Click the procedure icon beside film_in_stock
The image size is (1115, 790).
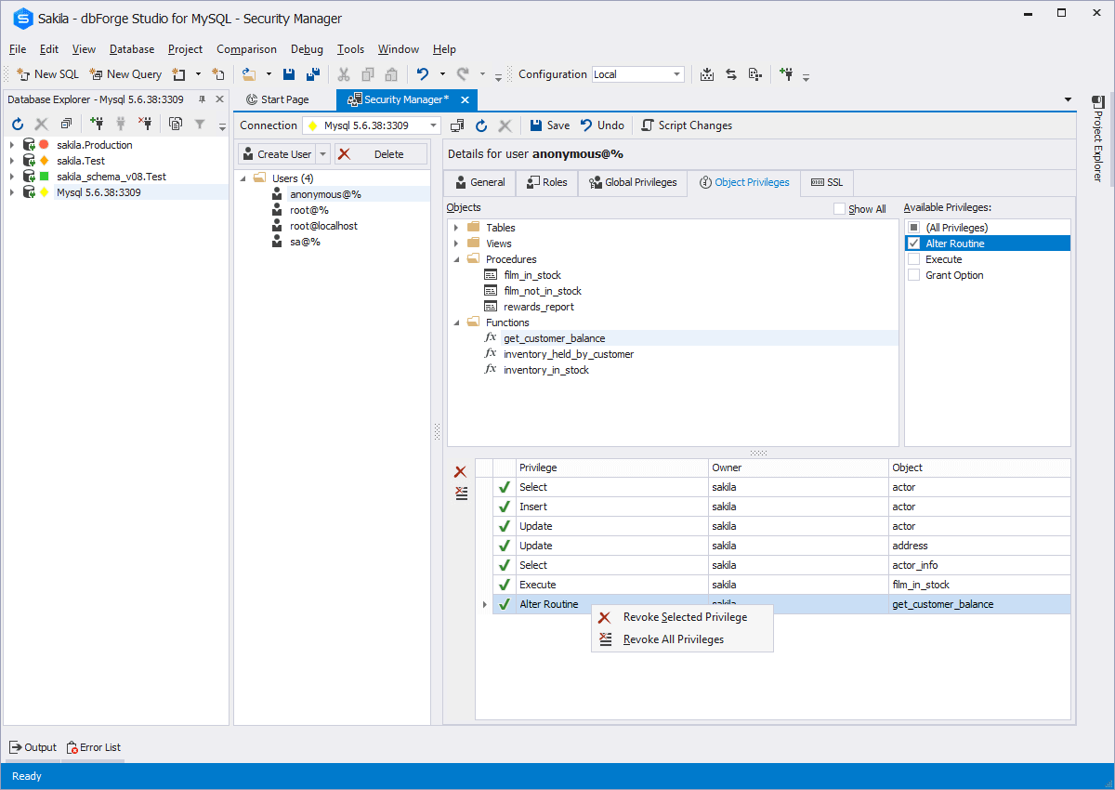click(491, 275)
